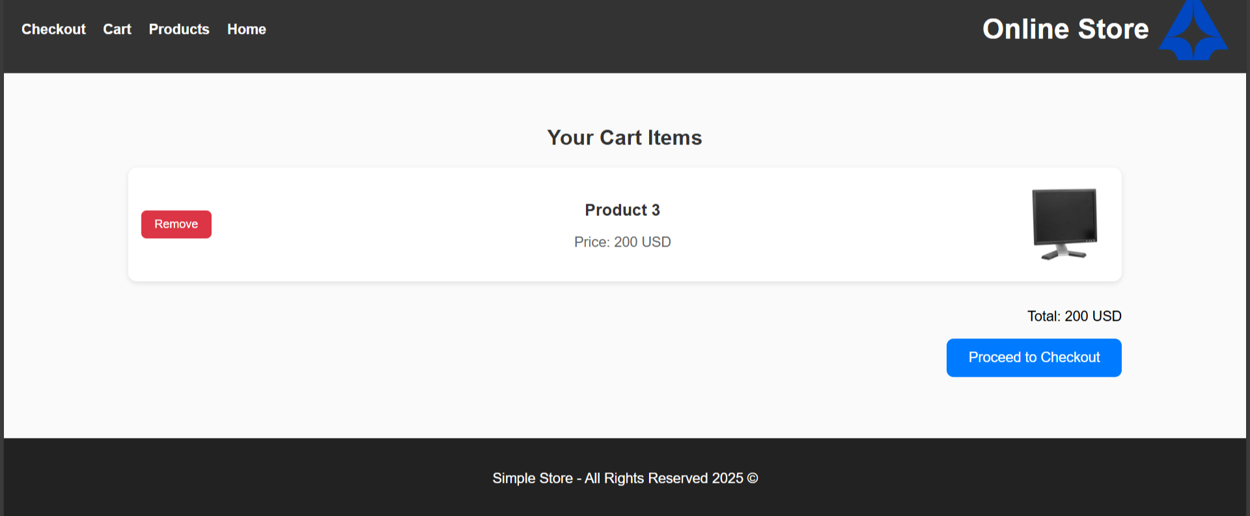The image size is (1250, 516).
Task: Click the 2025 year in the footer
Action: pos(727,478)
